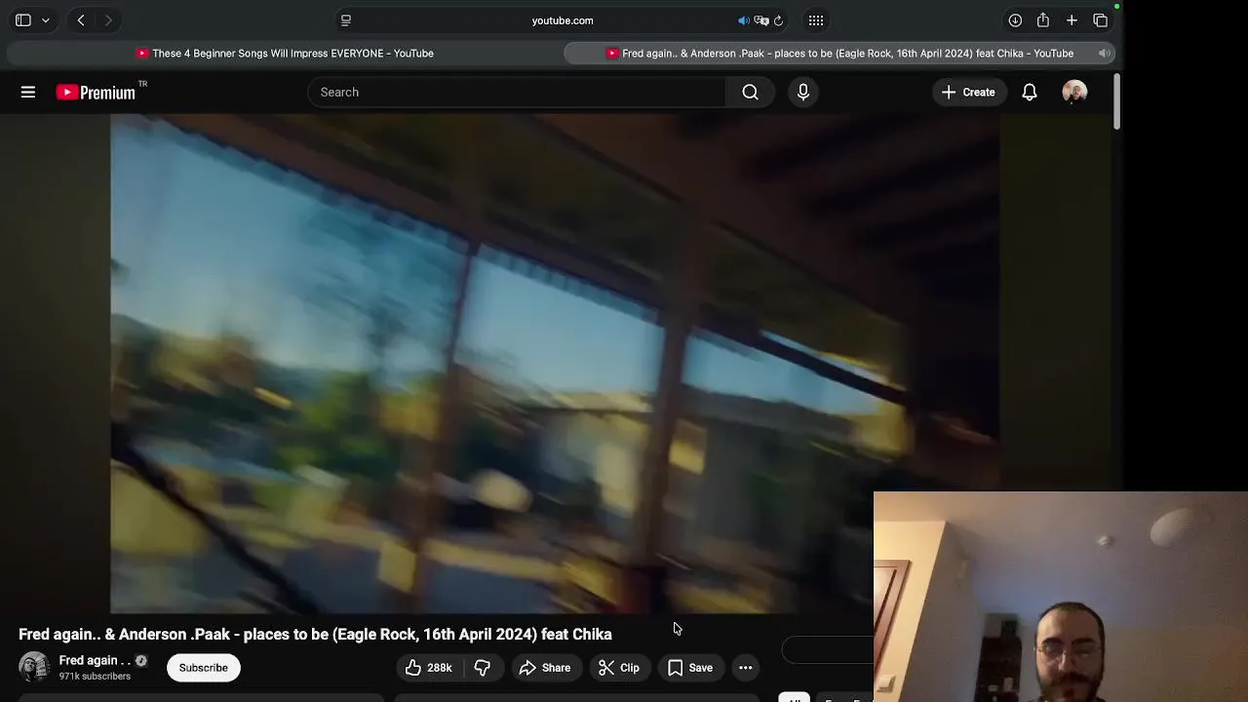
Task: Go back to the previous page
Action: click(x=81, y=20)
